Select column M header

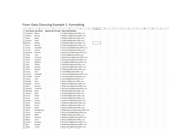tap(144, 29)
